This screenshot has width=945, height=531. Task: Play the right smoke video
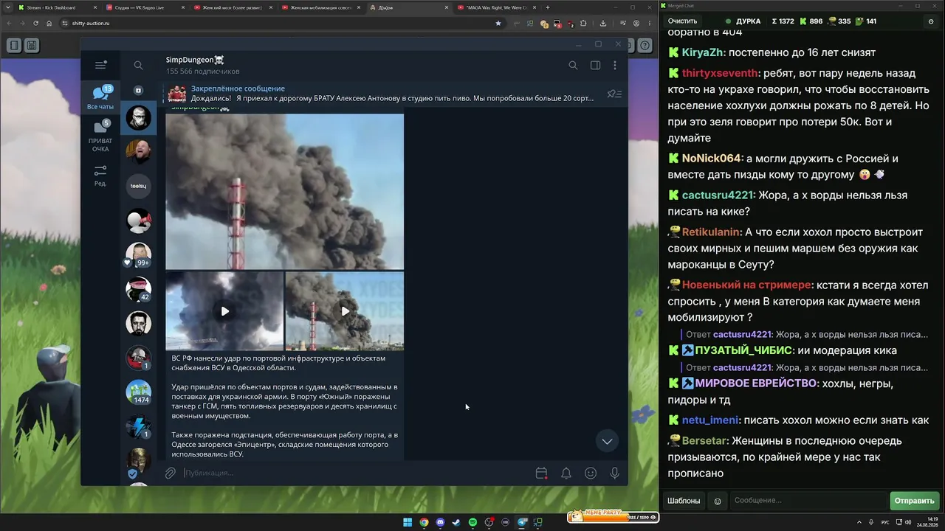click(x=345, y=310)
